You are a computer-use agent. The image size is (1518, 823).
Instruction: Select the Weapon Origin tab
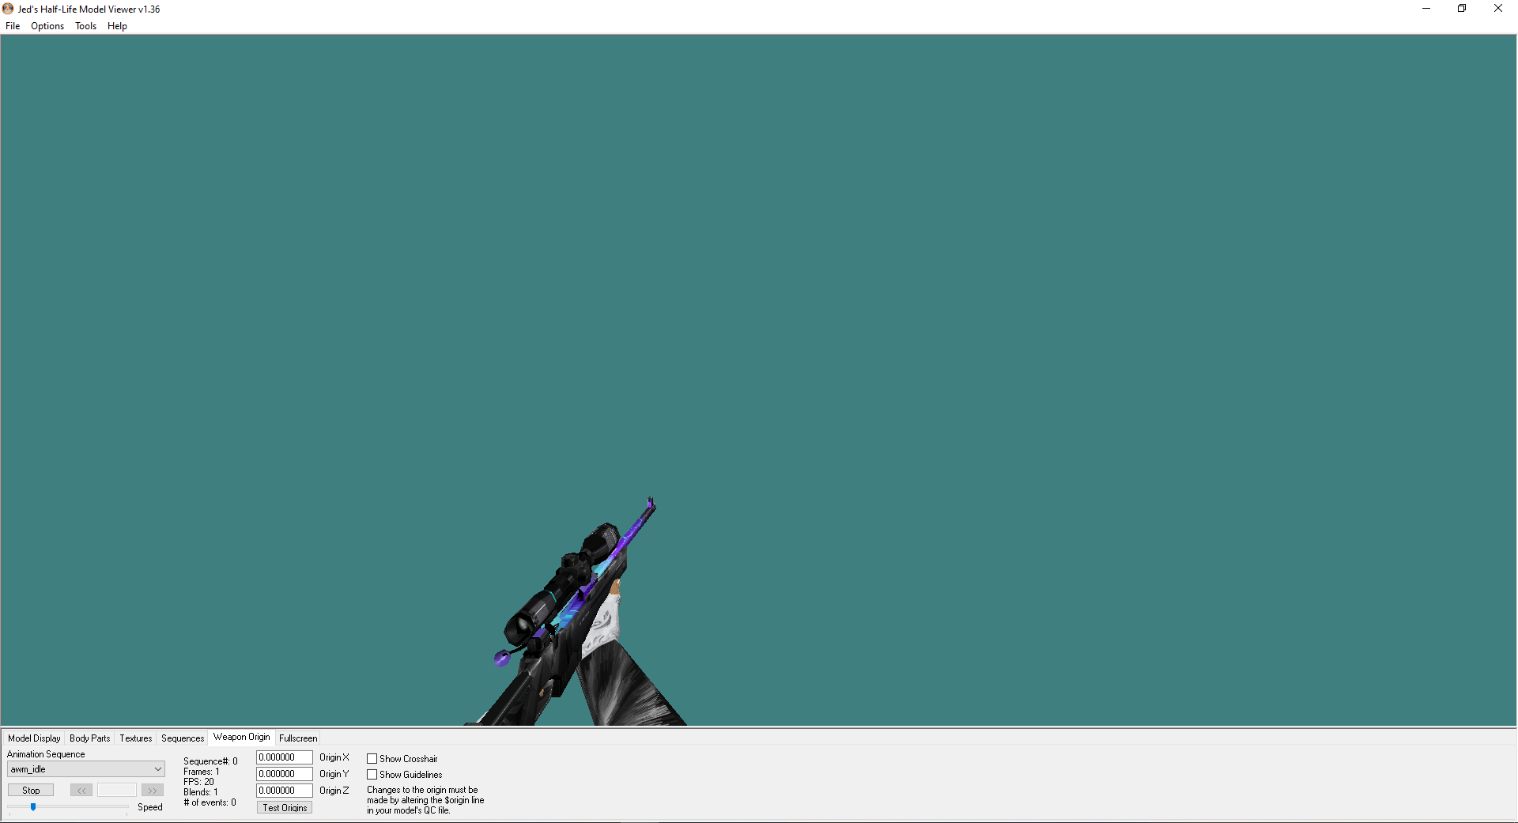coord(242,737)
